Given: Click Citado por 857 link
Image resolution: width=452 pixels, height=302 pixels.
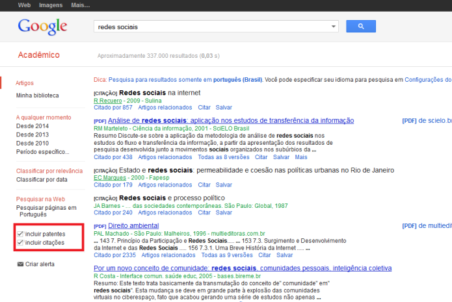Looking at the screenshot, I should (x=113, y=107).
